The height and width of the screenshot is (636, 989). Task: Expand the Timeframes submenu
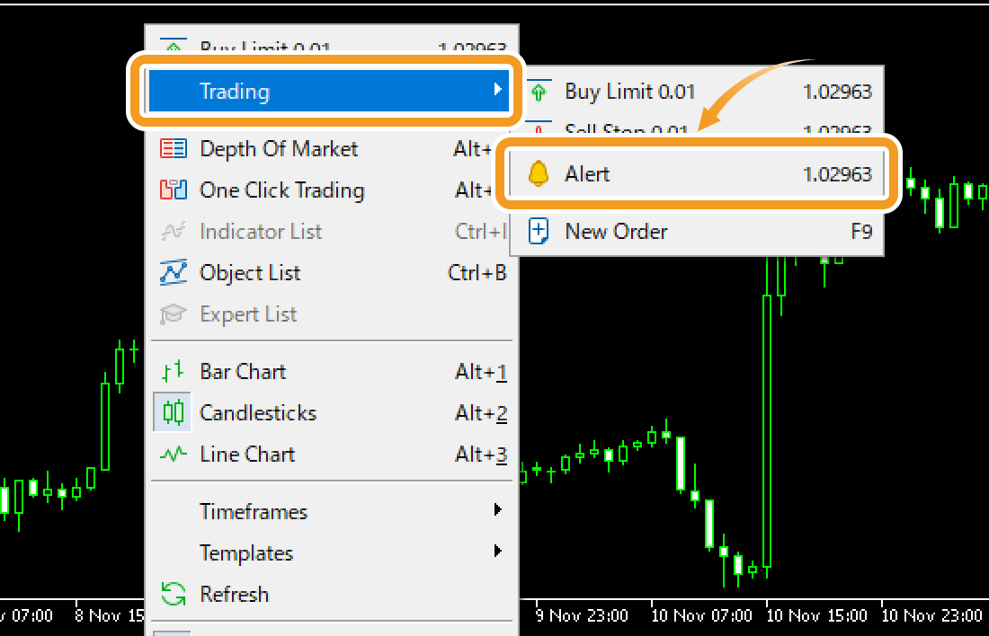(254, 511)
